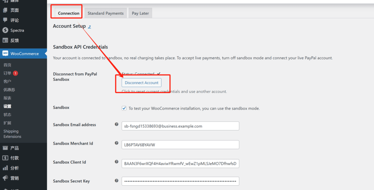Screen dimensions: 374x190
Task: Click the Sandbox Merchant Id field
Action: coord(180,145)
